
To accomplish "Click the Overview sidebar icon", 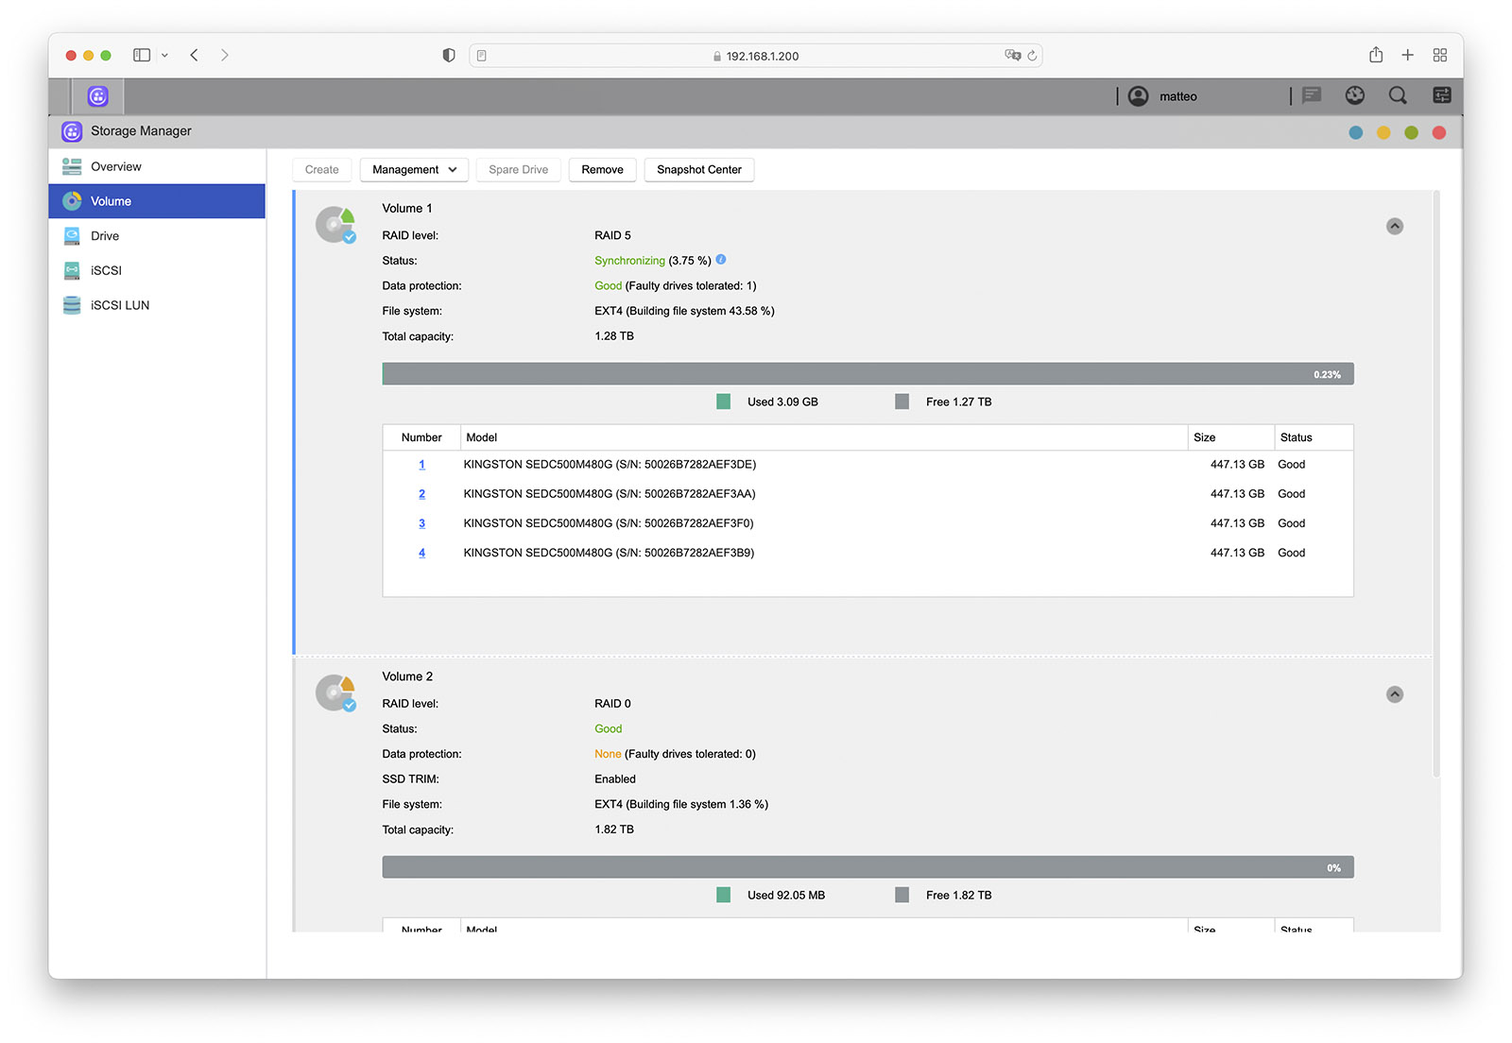I will coord(72,166).
